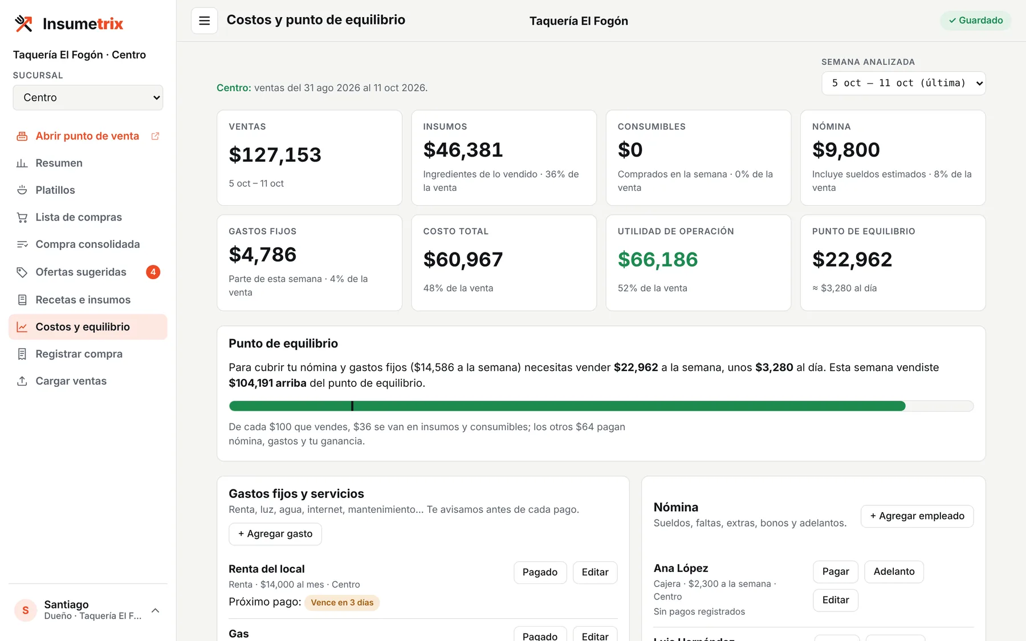This screenshot has height=641, width=1026.
Task: Mark Gas expense as Pagado
Action: click(540, 635)
